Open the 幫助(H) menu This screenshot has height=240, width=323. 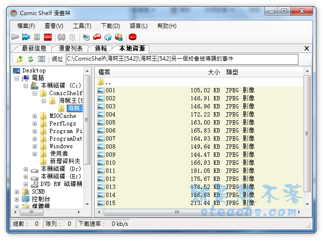[x=167, y=26]
